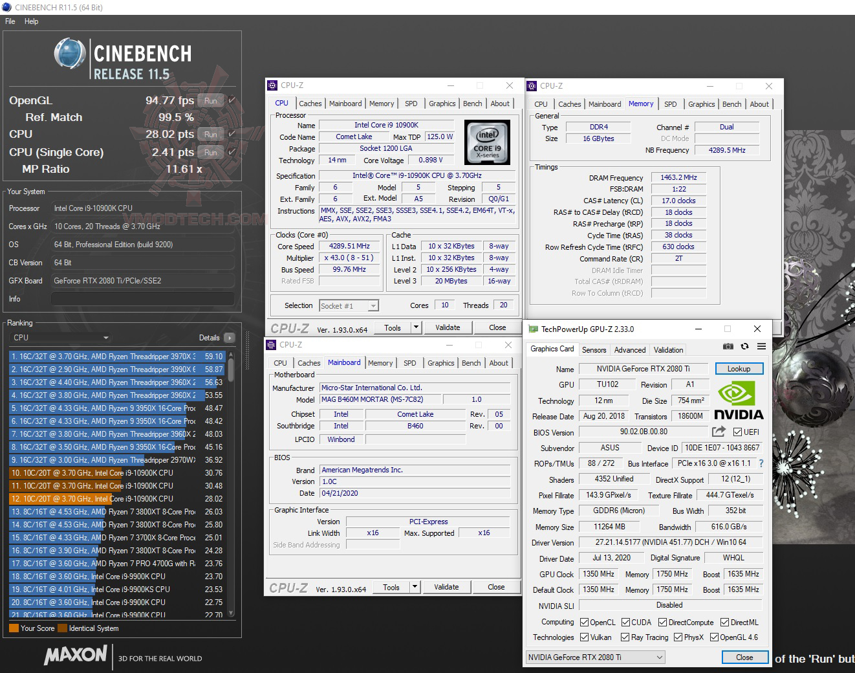Open the CPU ranking type dropdown in Cinebench
The image size is (855, 673).
tap(60, 338)
